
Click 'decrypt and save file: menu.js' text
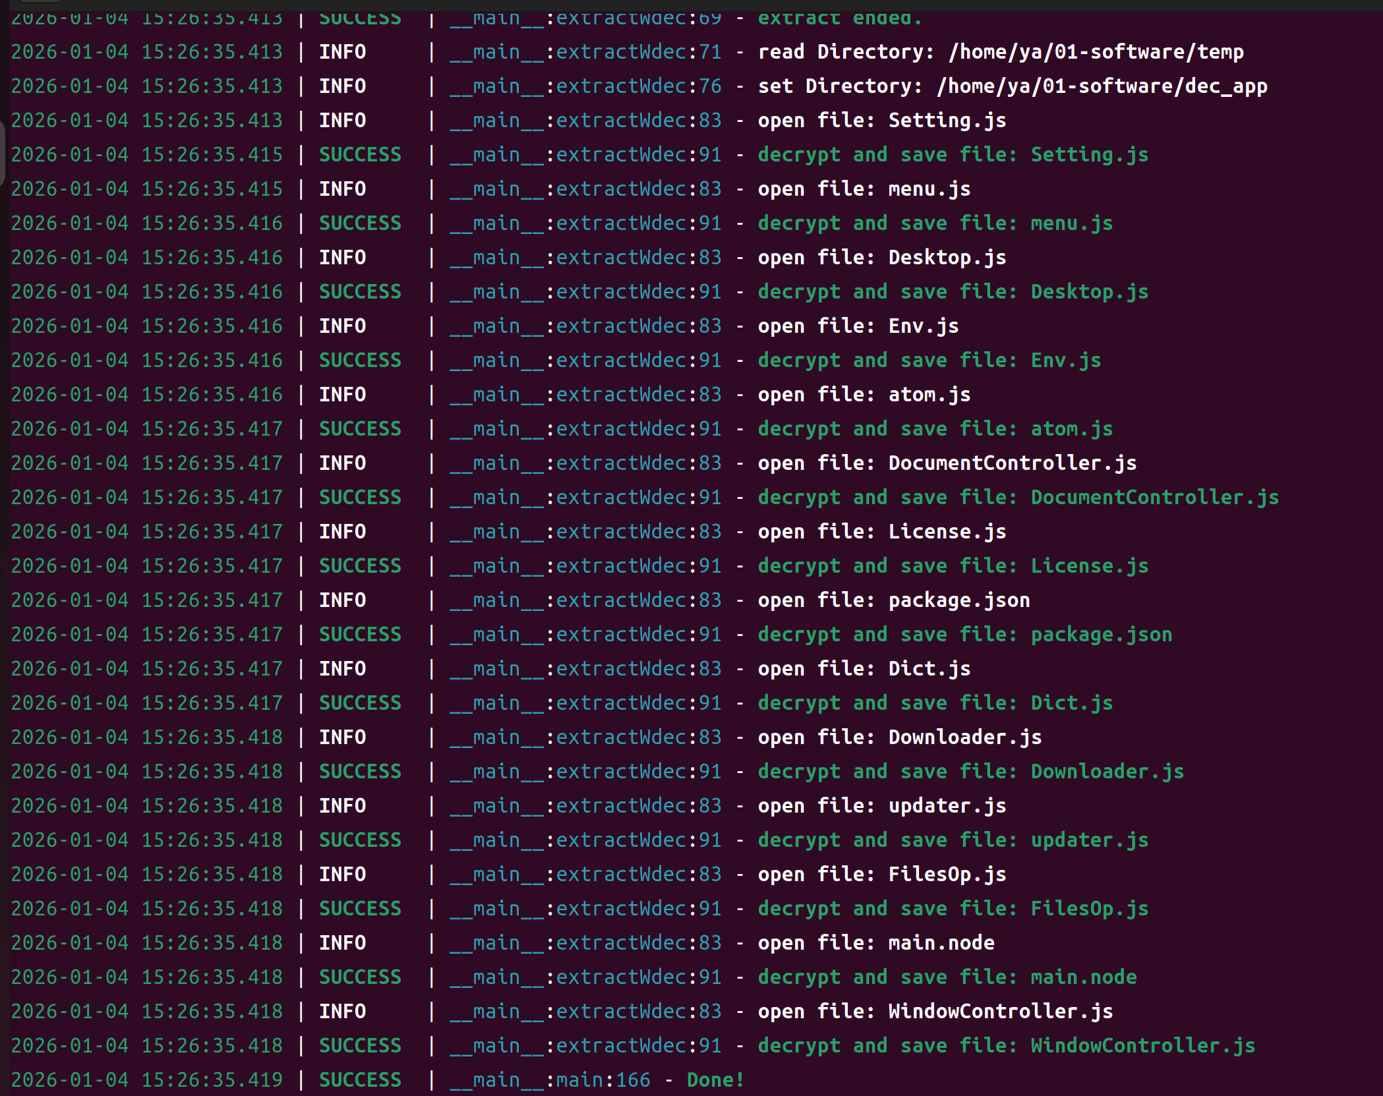pyautogui.click(x=935, y=223)
